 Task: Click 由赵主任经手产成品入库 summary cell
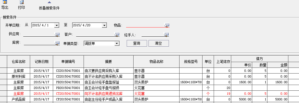point(109,99)
